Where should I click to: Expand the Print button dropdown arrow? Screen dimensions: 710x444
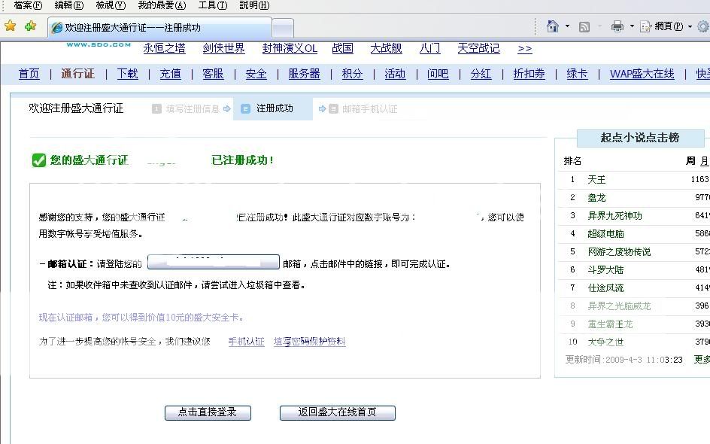click(x=632, y=26)
